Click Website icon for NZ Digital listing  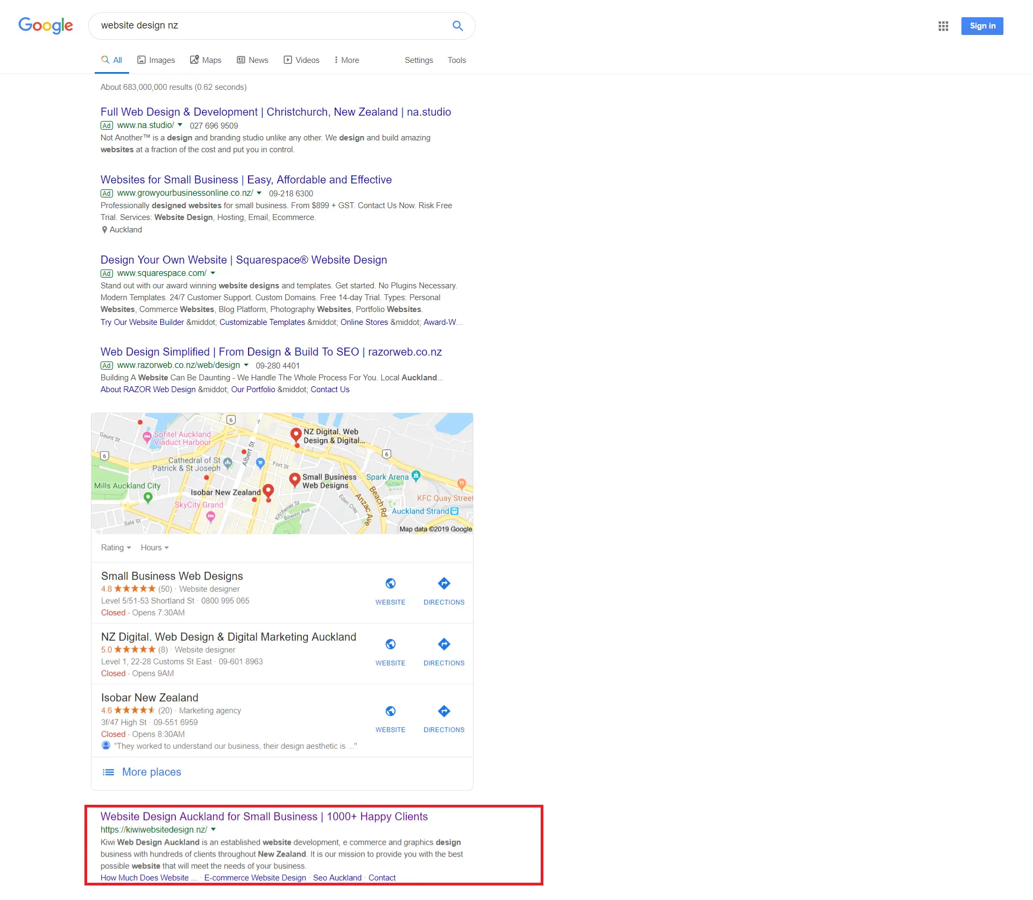tap(391, 644)
